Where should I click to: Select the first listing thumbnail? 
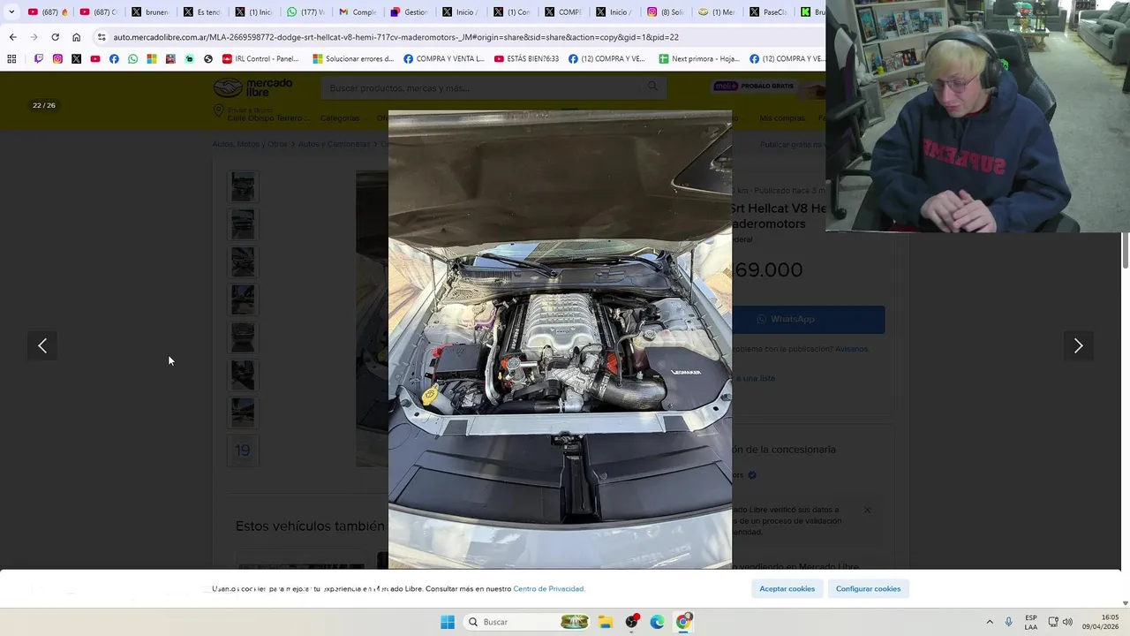click(x=243, y=186)
